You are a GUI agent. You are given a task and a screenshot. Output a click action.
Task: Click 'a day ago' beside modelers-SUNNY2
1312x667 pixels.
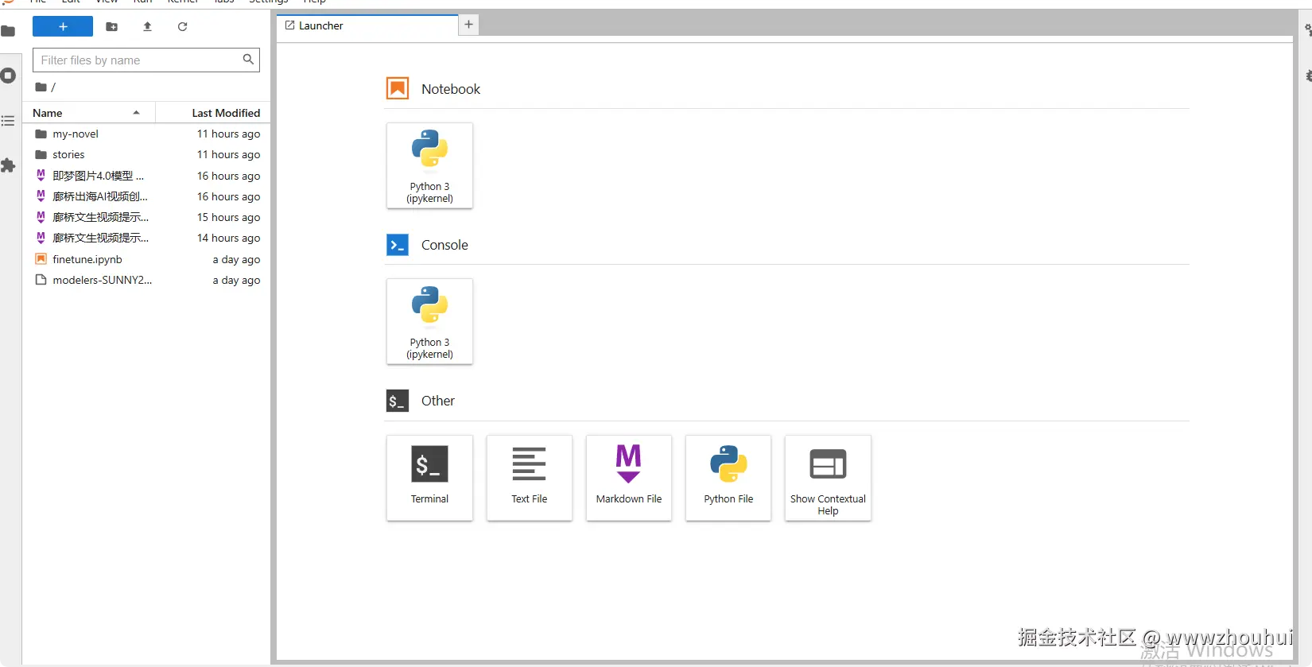(x=236, y=280)
